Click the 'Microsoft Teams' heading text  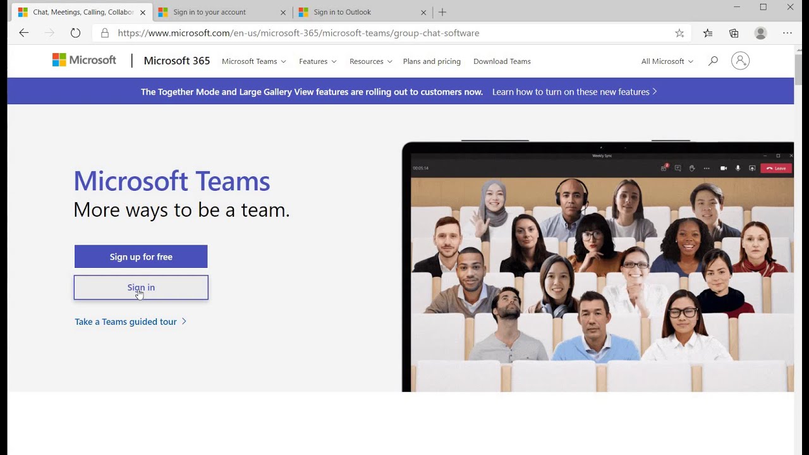[172, 181]
